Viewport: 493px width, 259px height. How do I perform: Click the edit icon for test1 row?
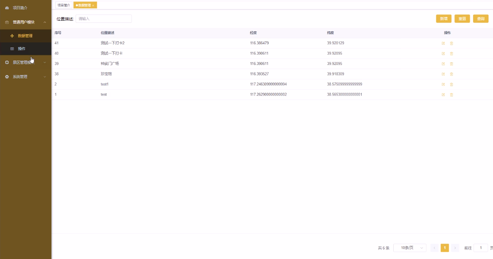pyautogui.click(x=443, y=84)
